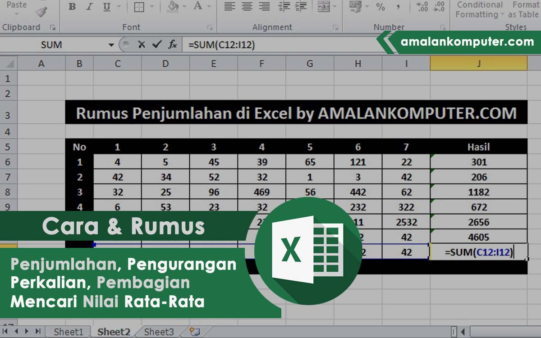The height and width of the screenshot is (338, 541).
Task: Increase indent button
Action: click(x=301, y=7)
